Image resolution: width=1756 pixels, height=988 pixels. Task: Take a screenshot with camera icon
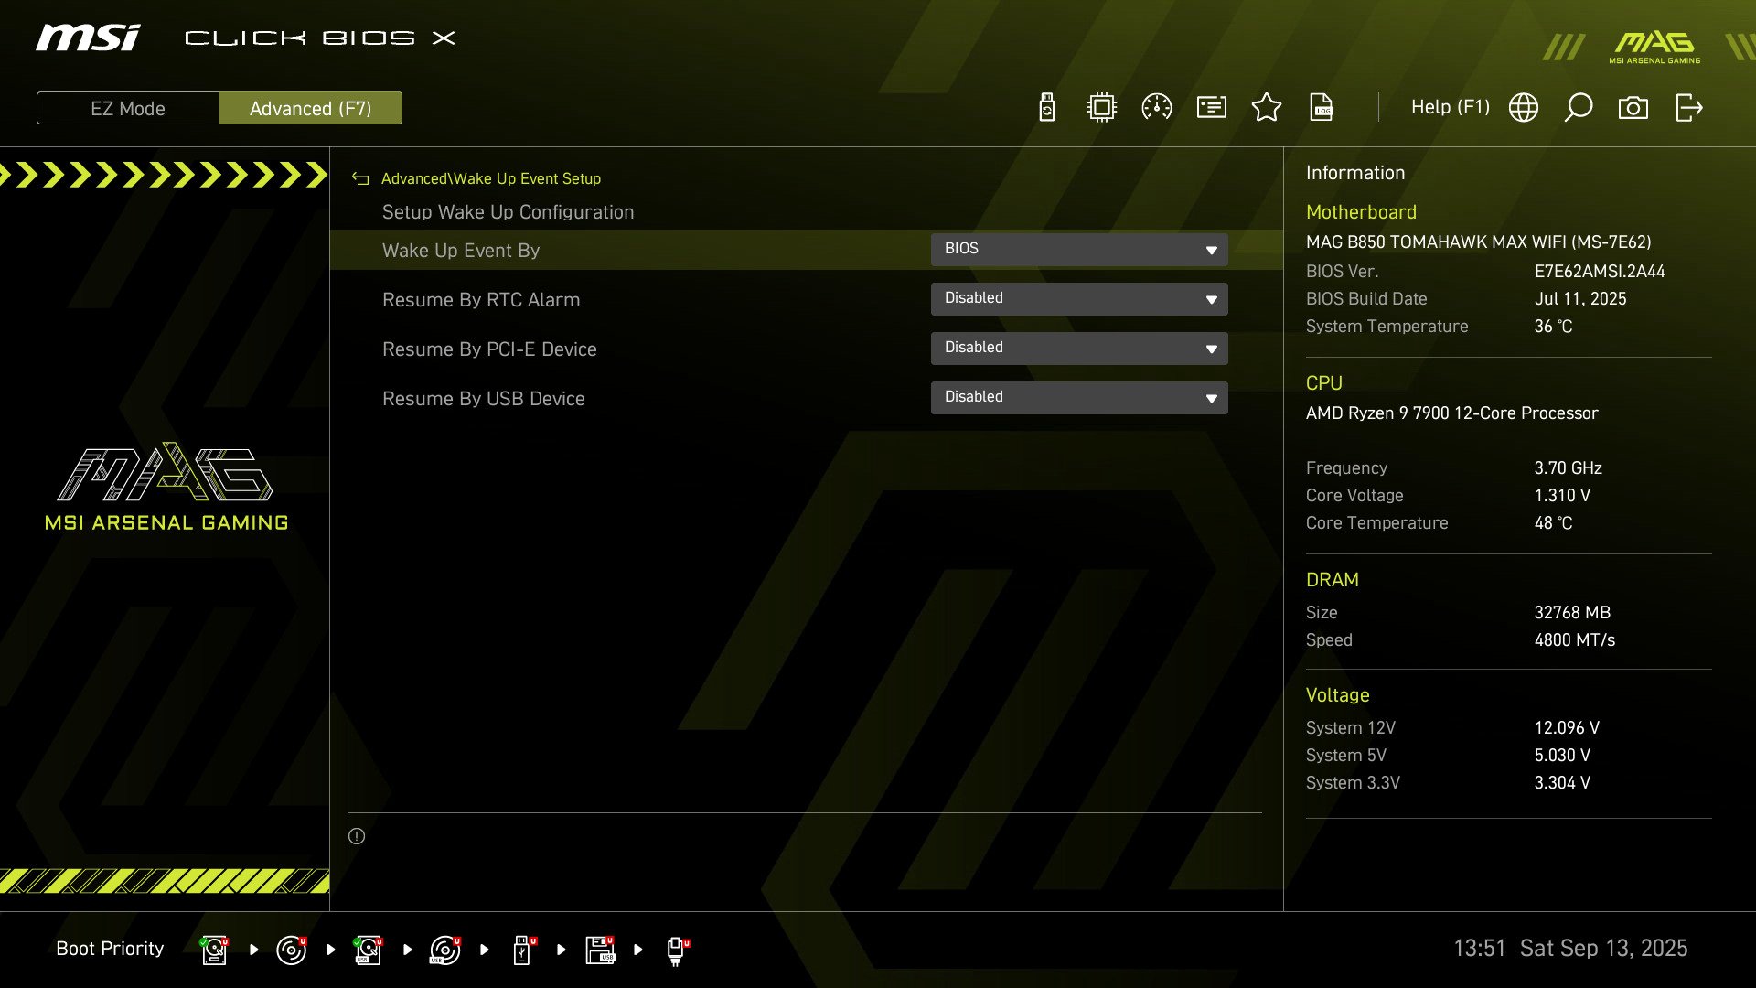click(x=1633, y=108)
